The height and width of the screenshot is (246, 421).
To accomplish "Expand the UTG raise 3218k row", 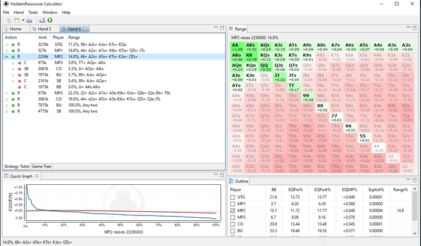I will (x=7, y=44).
